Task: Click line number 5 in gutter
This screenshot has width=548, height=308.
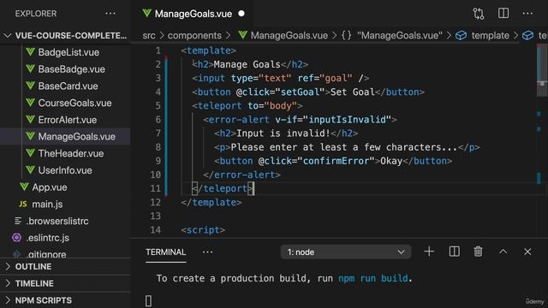Action: (x=158, y=105)
